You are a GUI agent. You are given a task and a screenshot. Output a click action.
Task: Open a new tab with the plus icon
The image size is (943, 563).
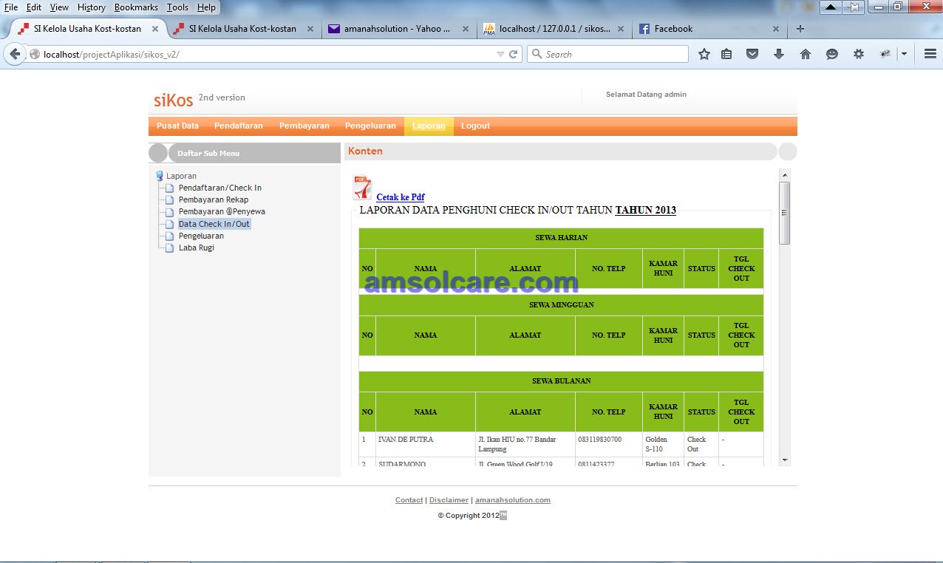[800, 29]
